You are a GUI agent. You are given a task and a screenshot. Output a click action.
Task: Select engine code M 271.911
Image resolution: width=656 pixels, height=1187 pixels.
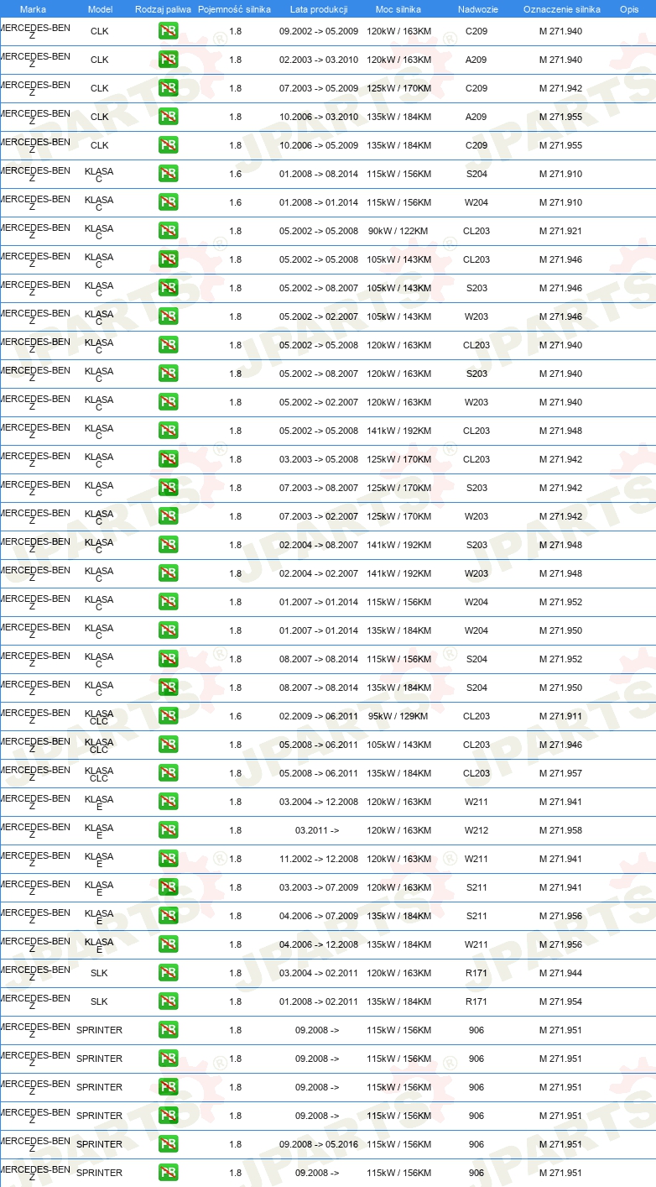[560, 716]
